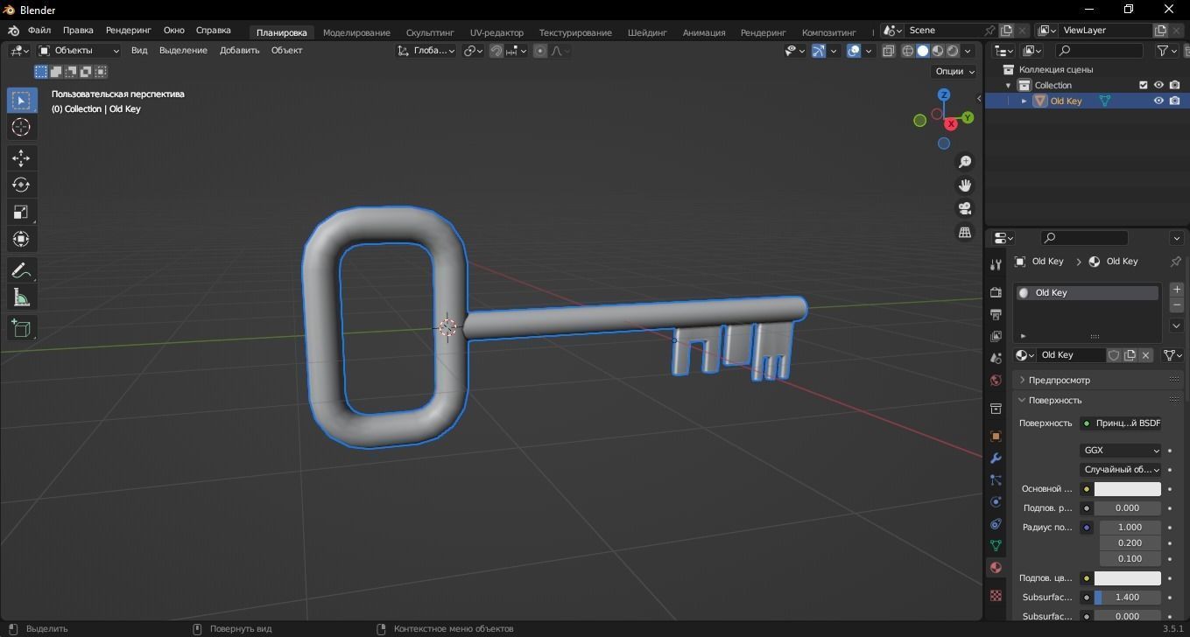Open the Render properties tab
The width and height of the screenshot is (1190, 637).
996,292
